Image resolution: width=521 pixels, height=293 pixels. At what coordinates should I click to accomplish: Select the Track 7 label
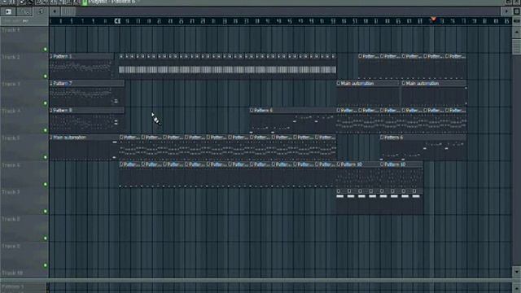11,192
